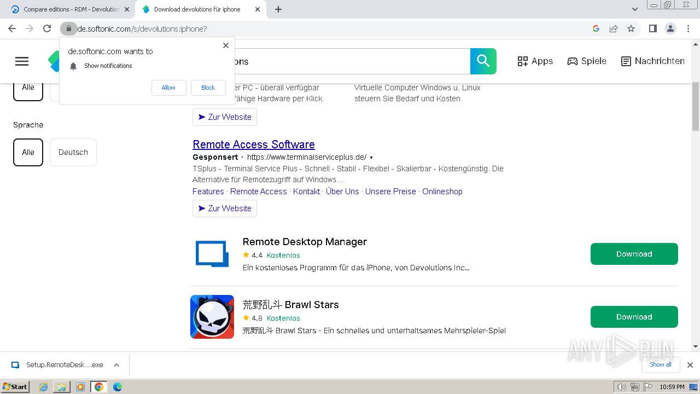This screenshot has width=700, height=394.
Task: Close the downloads bar
Action: [690, 365]
